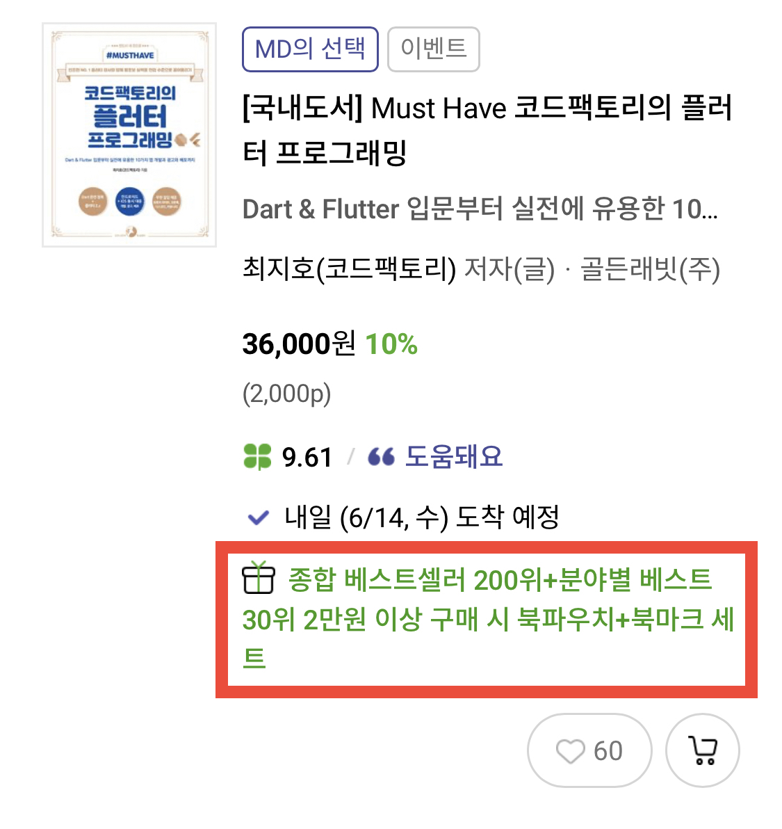Click the gift box icon
Image resolution: width=782 pixels, height=829 pixels.
point(259,578)
